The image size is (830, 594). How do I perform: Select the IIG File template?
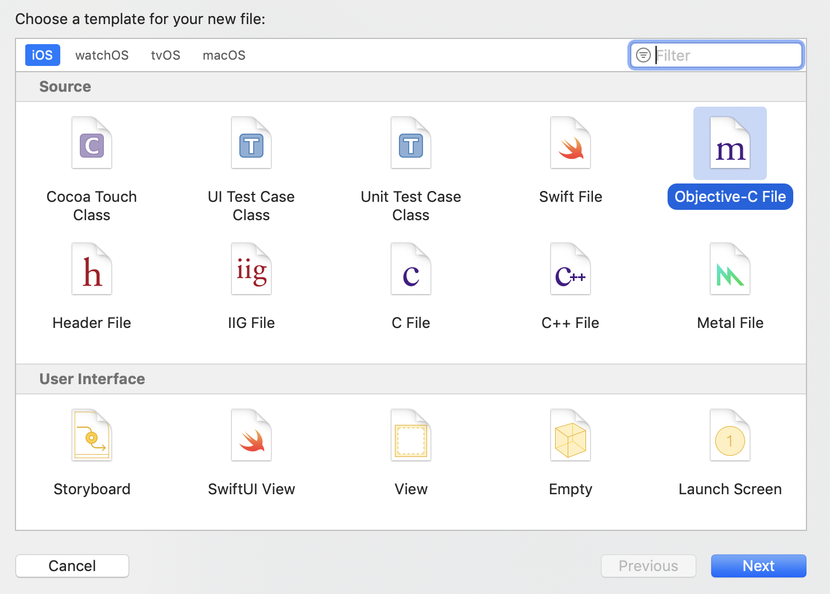pos(251,269)
